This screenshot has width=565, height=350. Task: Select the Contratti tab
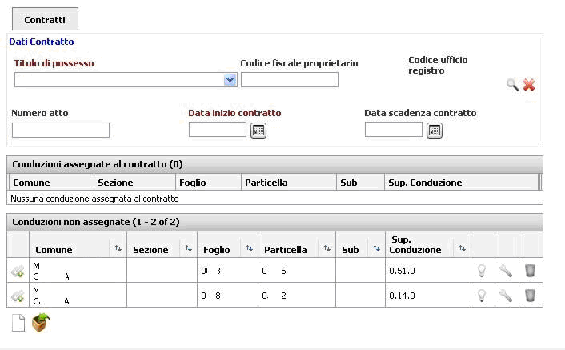pyautogui.click(x=45, y=19)
